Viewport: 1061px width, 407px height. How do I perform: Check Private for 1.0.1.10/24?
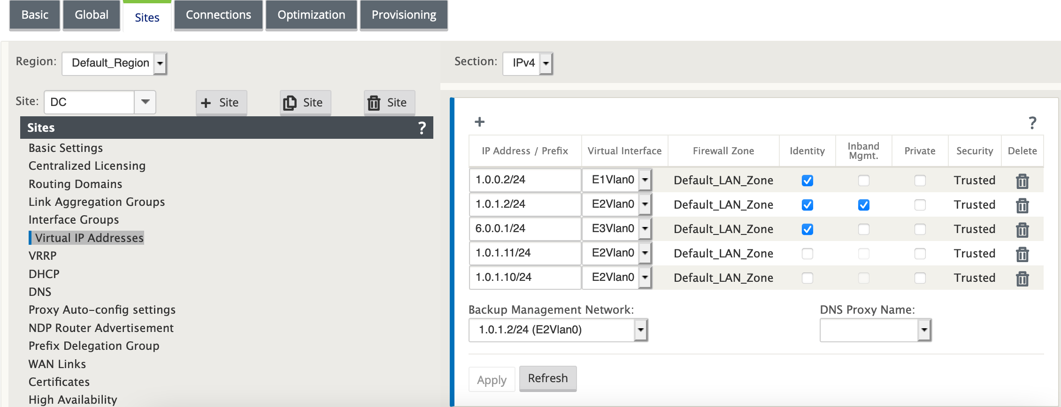(920, 278)
